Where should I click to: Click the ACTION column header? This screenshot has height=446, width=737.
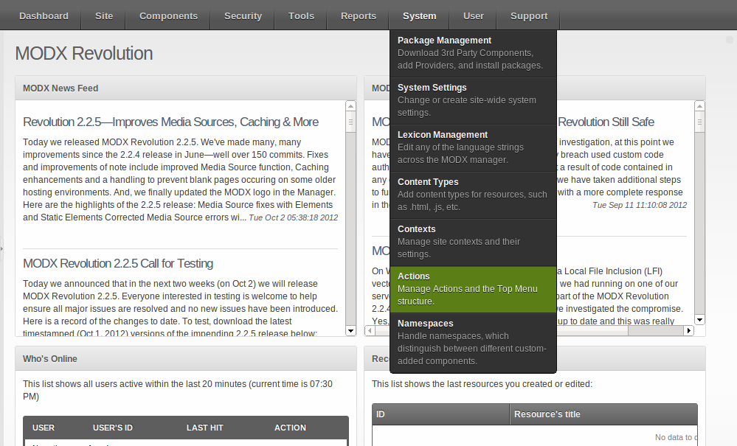[290, 428]
